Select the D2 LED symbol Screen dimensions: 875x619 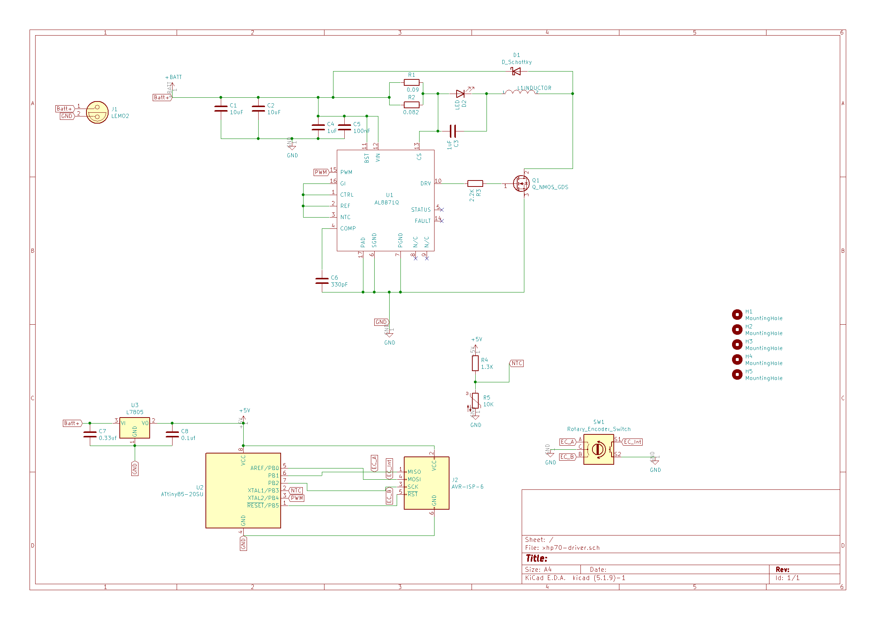click(x=461, y=94)
